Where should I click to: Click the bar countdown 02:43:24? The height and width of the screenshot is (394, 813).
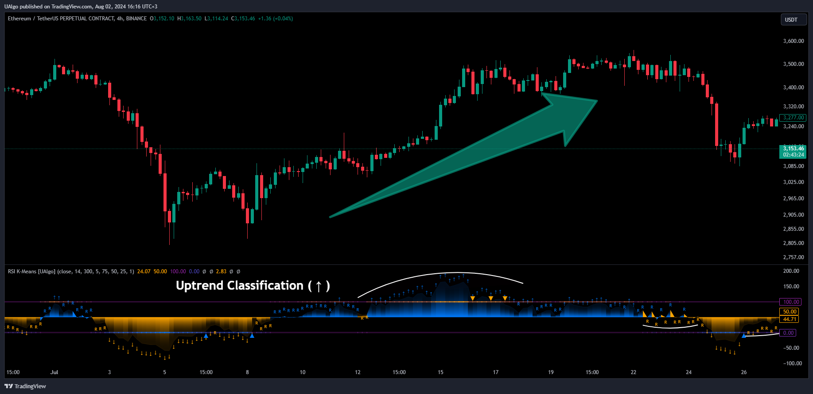[793, 155]
